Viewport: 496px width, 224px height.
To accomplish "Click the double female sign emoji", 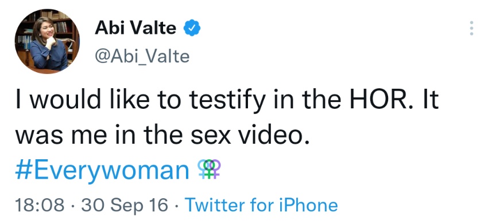I will [209, 170].
